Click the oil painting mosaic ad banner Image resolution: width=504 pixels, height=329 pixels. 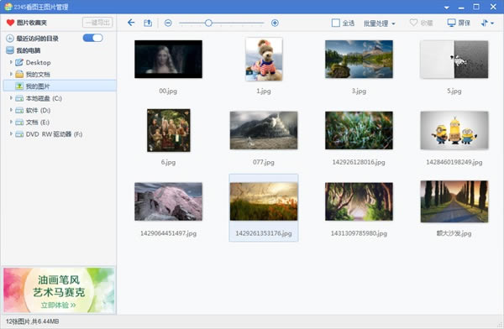point(59,290)
